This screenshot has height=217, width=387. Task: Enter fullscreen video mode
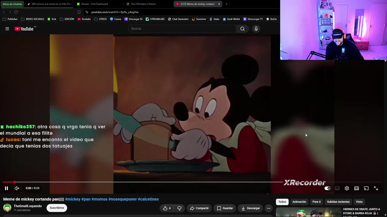pos(376,188)
